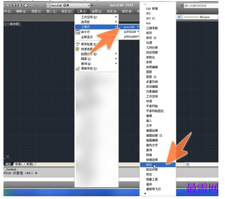Click the ABC spell check icon
This screenshot has height=199, width=225.
point(78,44)
